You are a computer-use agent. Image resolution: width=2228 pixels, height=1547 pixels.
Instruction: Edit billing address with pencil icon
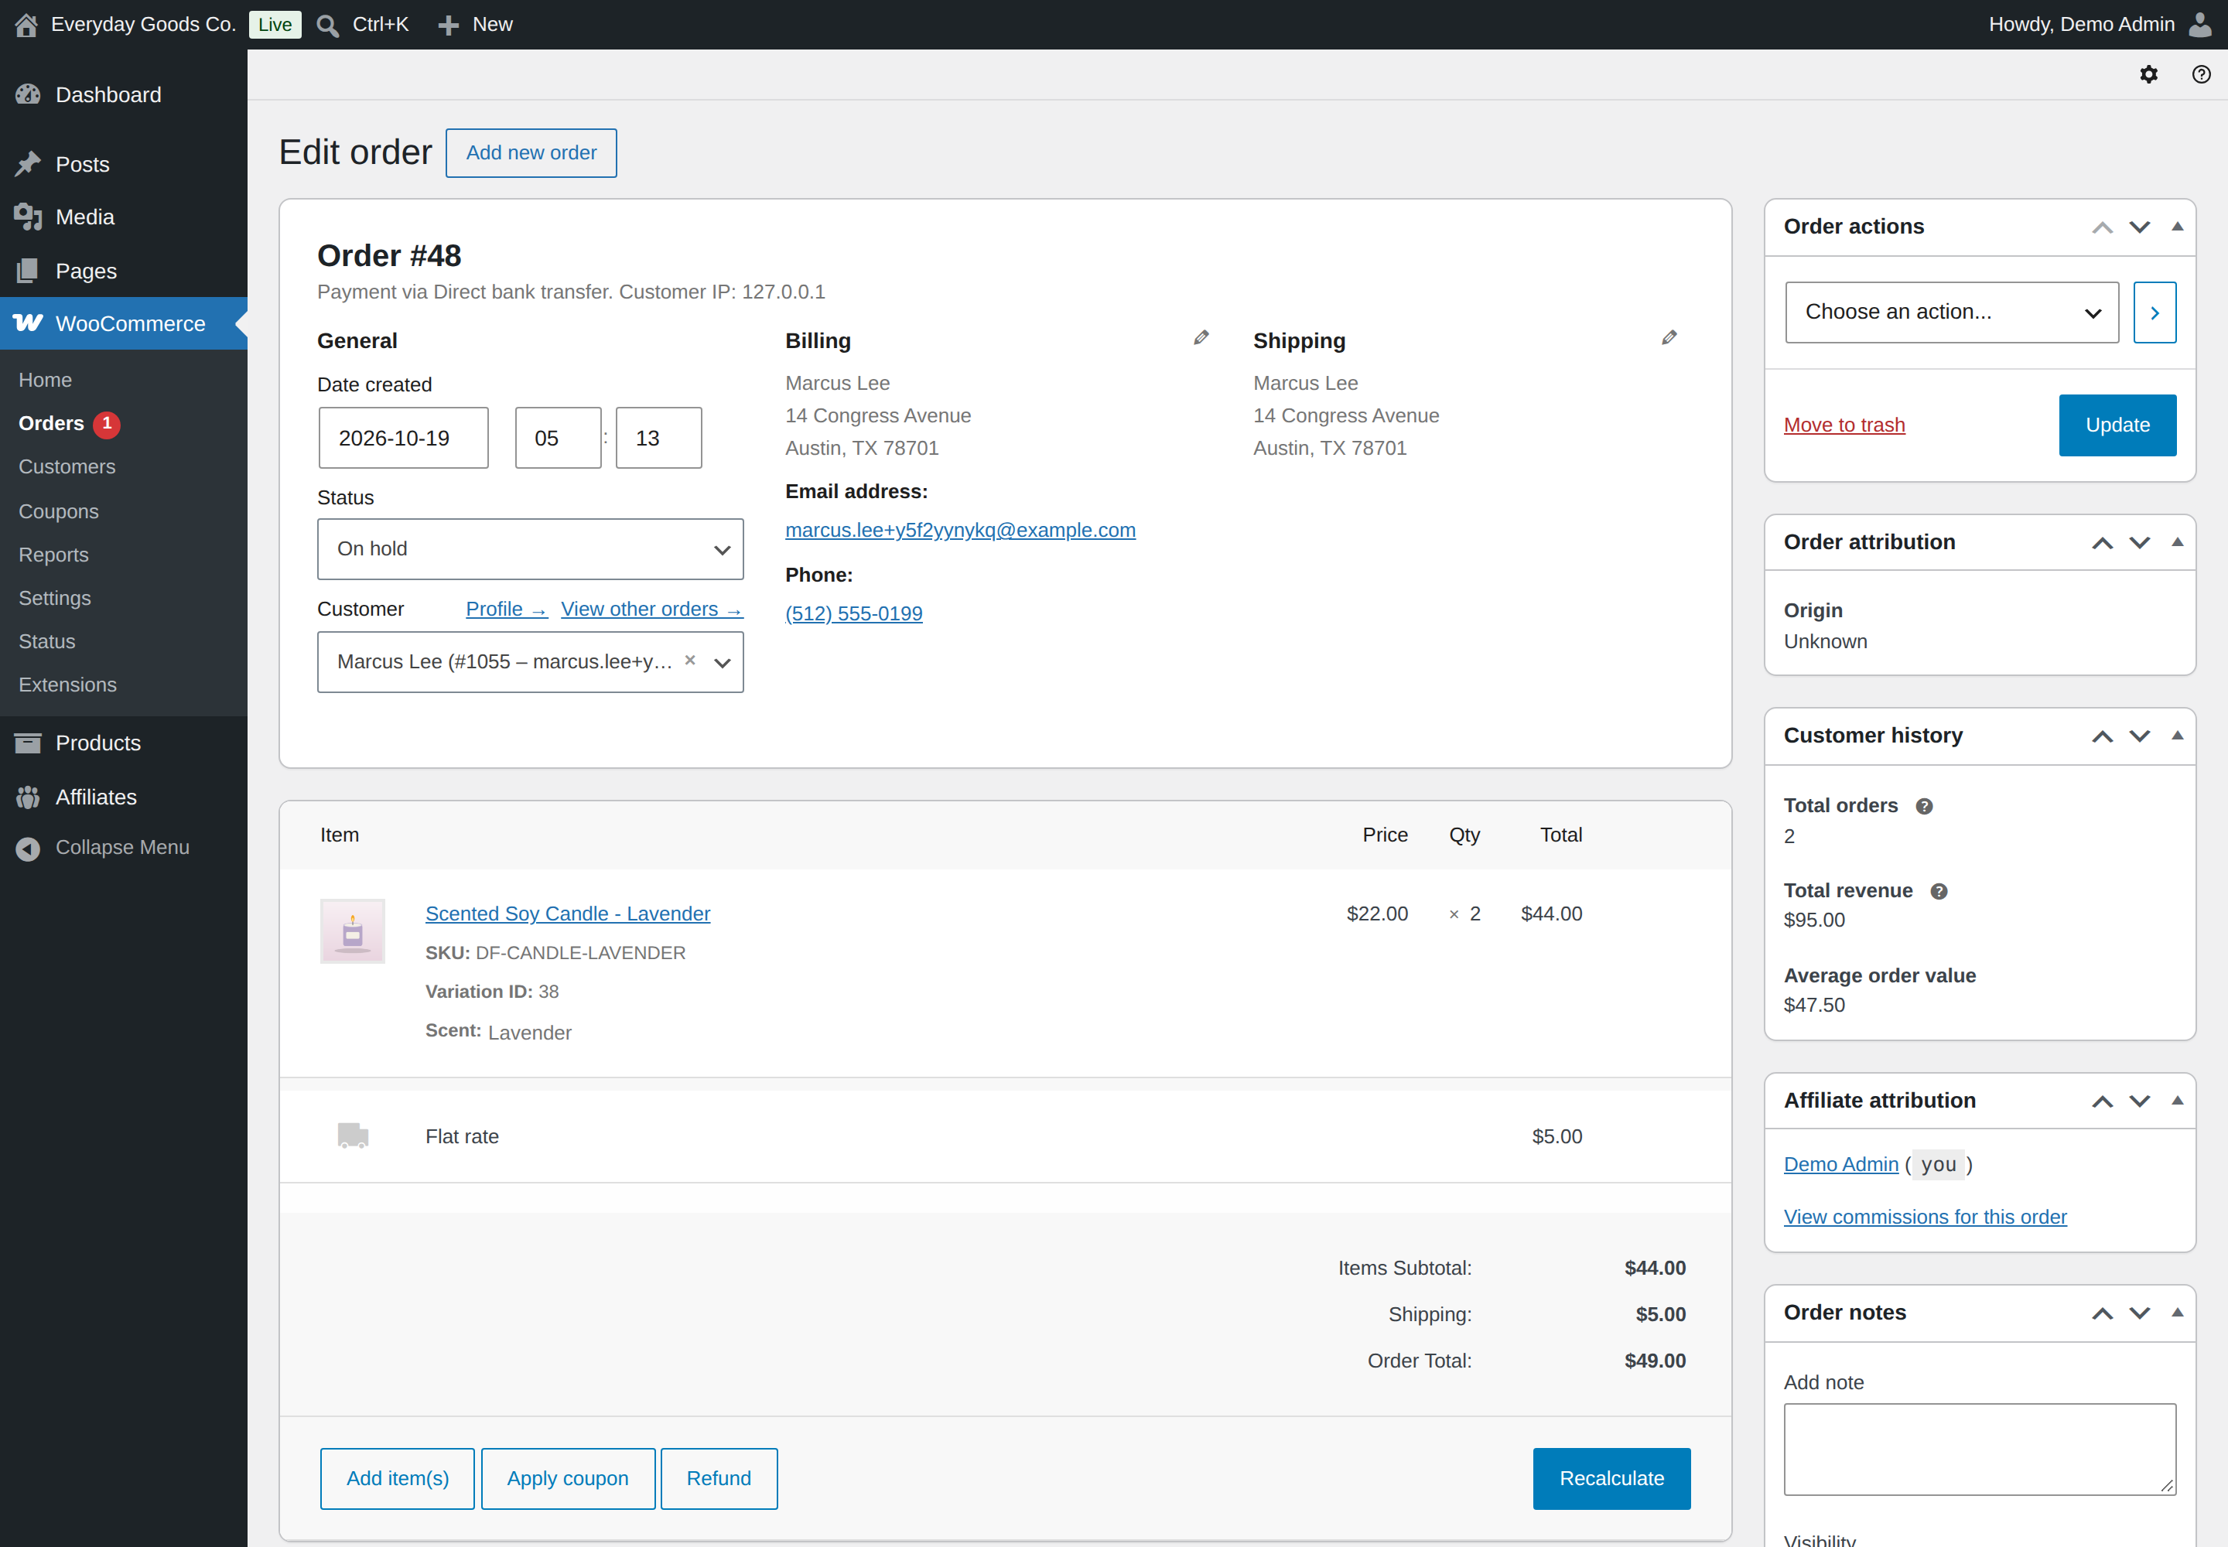click(1201, 337)
